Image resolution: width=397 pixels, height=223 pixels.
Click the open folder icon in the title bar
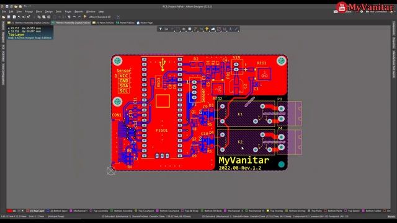point(16,6)
